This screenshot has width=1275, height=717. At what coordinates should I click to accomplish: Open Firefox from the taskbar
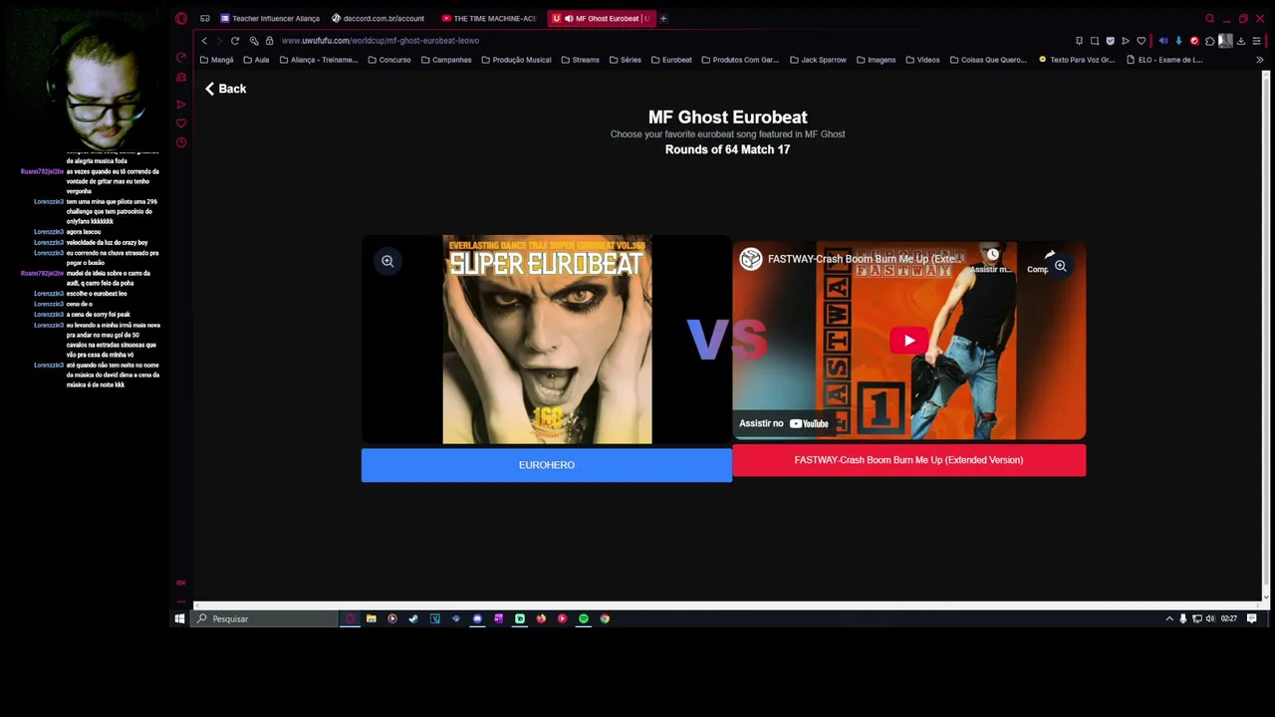click(x=541, y=618)
